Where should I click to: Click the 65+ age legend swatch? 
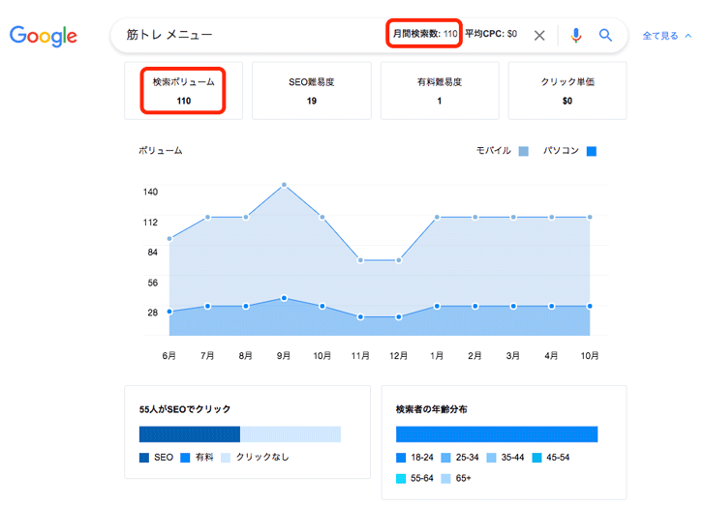[x=446, y=479]
